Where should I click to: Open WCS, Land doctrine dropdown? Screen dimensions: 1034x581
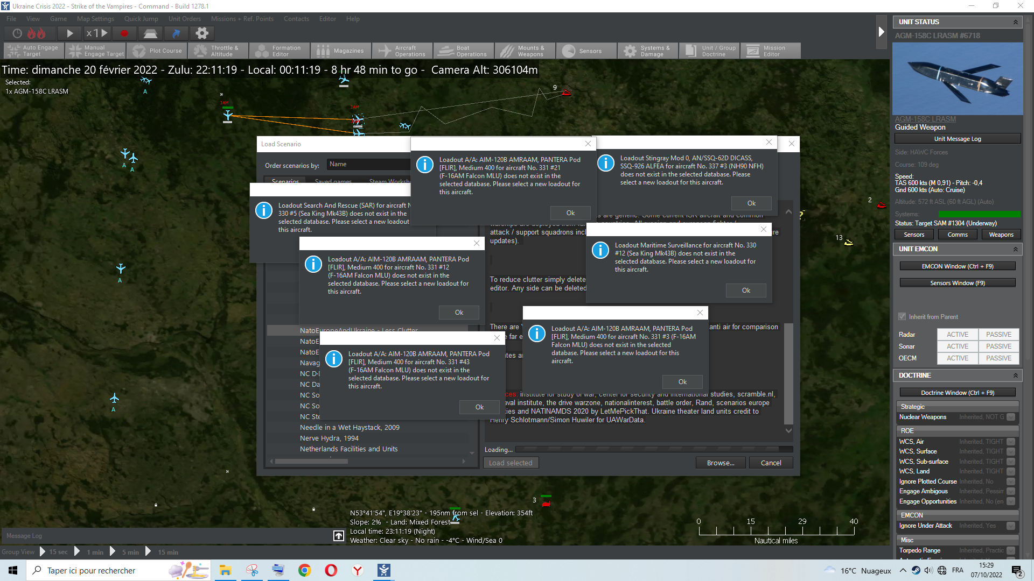click(1011, 472)
